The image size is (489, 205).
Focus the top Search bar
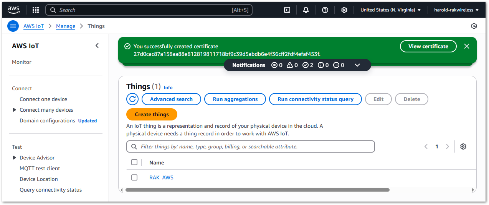coord(149,10)
